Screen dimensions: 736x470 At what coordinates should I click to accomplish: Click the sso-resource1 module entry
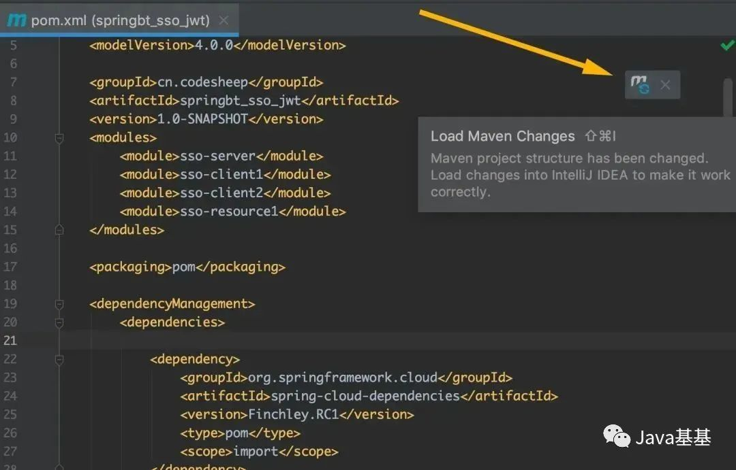[x=233, y=212]
